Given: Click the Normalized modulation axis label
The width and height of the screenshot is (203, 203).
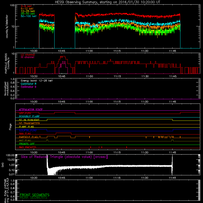Looking at the screenshot, I should pyautogui.click(x=6, y=89).
